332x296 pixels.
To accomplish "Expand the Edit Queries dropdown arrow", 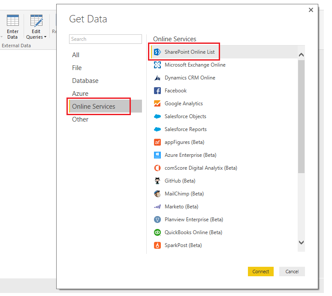I will point(45,37).
